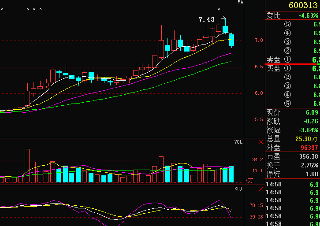Select stock code 600313
Screen dimensions: 320x226
[x=303, y=5]
